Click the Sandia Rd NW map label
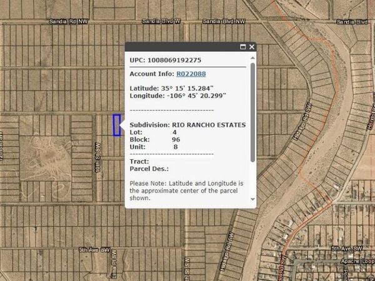 (68, 22)
